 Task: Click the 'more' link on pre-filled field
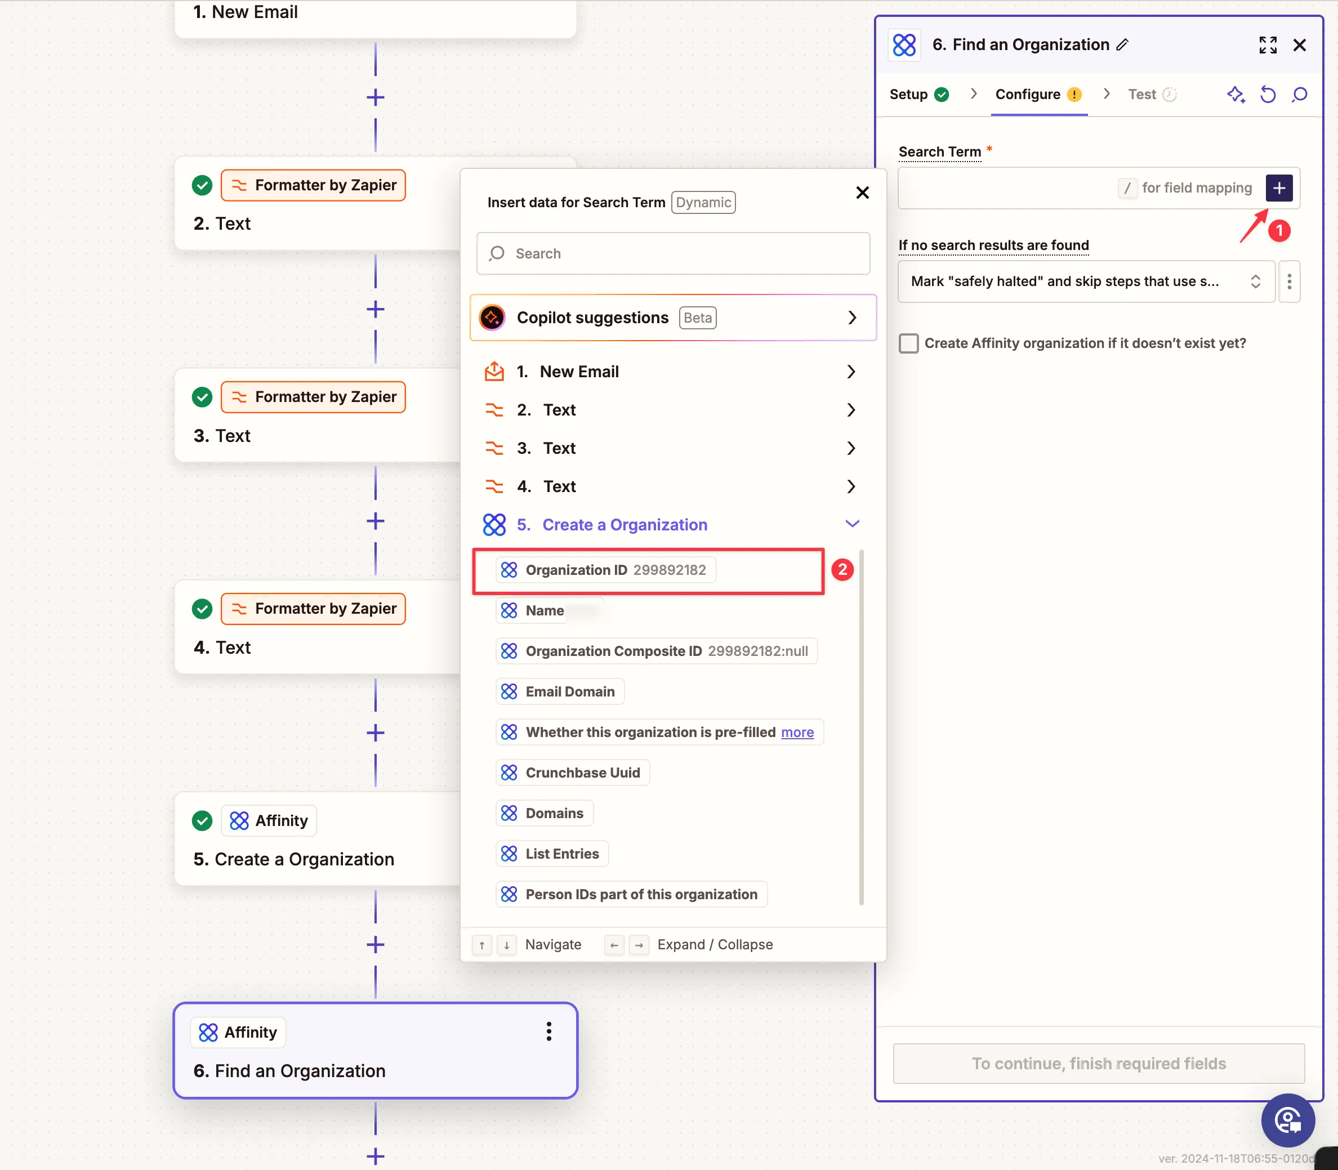pyautogui.click(x=797, y=732)
